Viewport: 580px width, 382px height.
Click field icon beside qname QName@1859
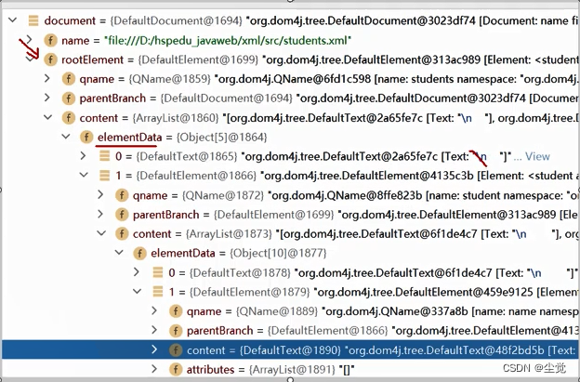pyautogui.click(x=69, y=79)
